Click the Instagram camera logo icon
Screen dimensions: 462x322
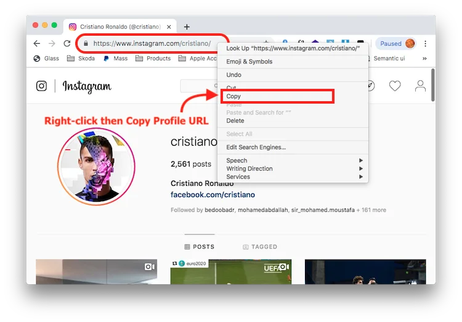(x=41, y=86)
